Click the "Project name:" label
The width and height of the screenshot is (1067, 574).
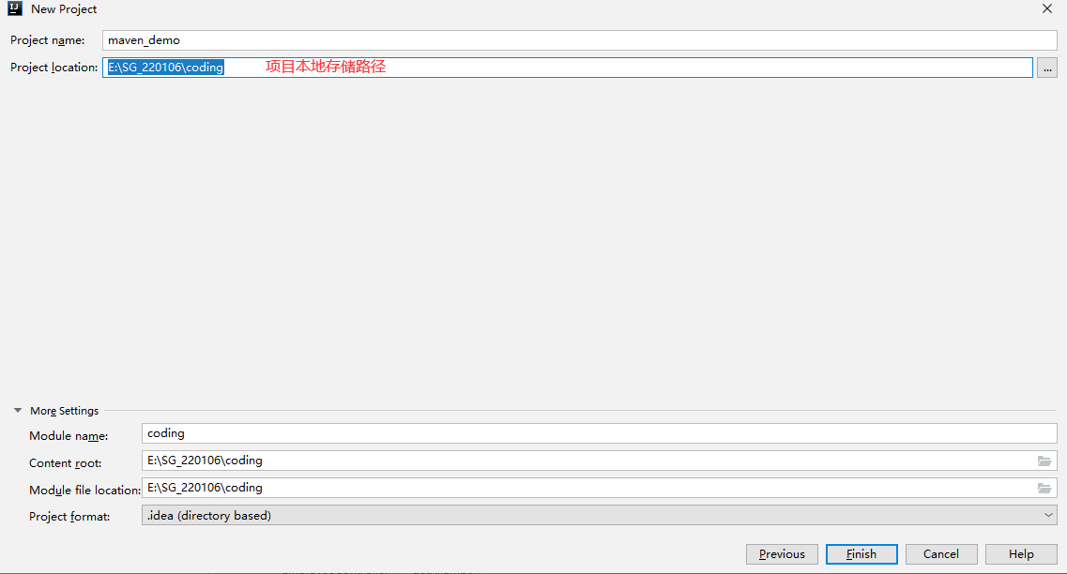click(48, 40)
